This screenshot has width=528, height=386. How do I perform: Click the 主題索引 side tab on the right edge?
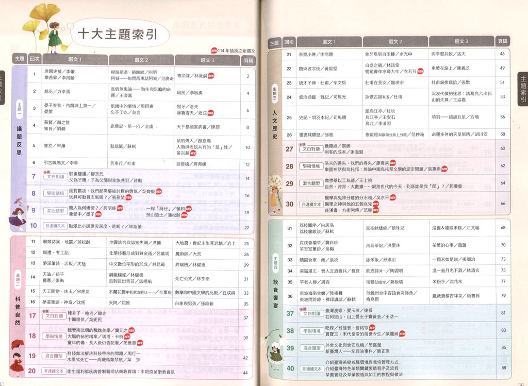tap(523, 89)
